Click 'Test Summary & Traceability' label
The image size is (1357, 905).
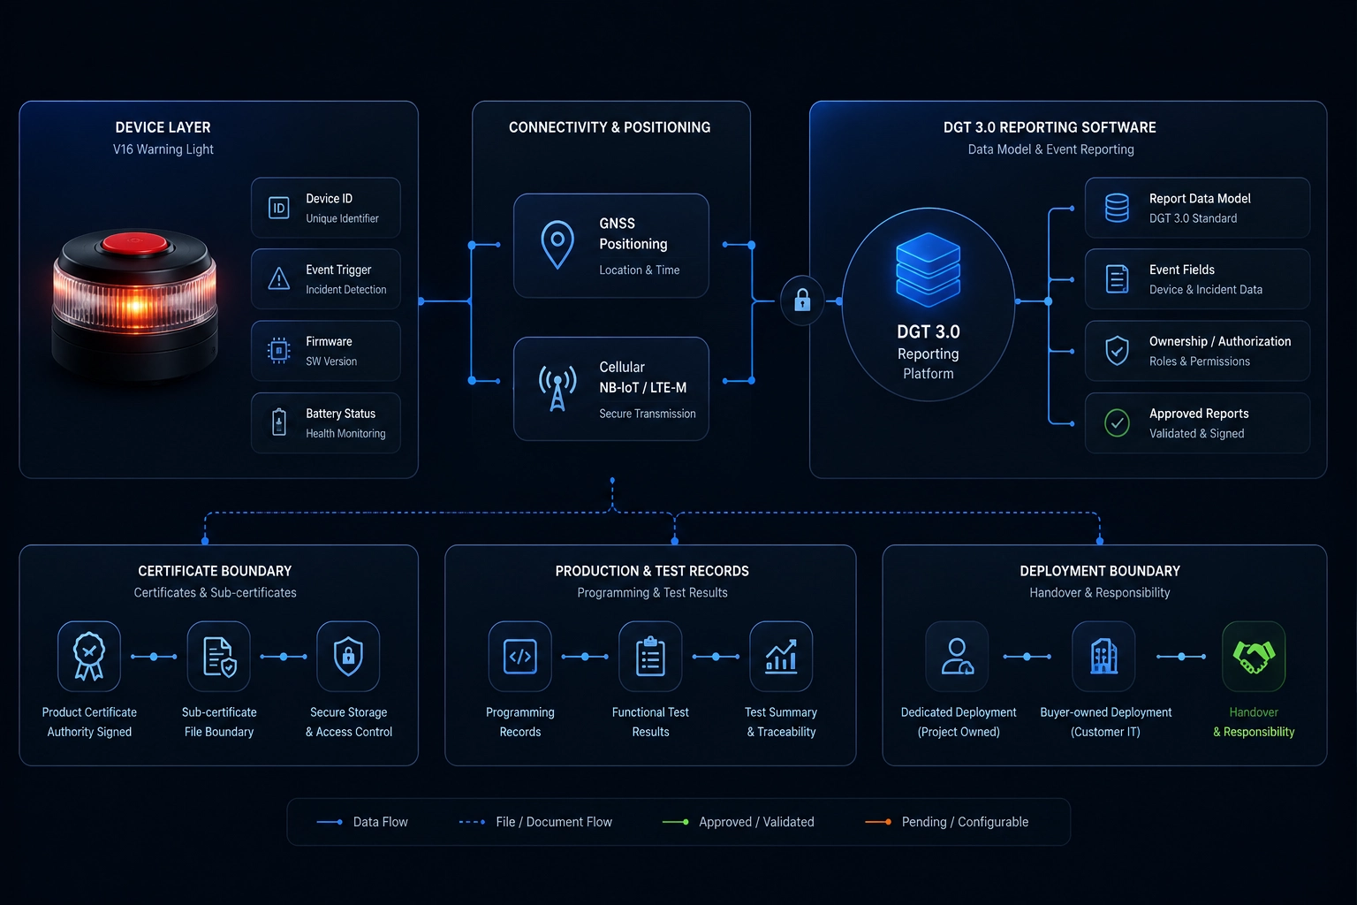pos(781,722)
